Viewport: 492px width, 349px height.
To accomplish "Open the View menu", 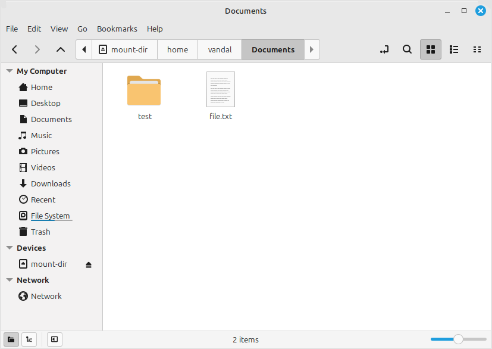I will pos(59,29).
